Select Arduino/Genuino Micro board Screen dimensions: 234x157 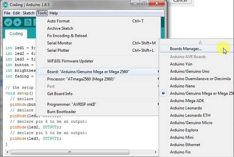coord(197,123)
